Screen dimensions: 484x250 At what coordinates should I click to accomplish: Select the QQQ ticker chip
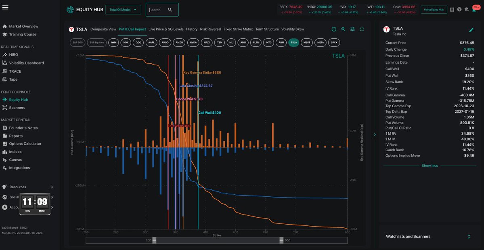(138, 42)
